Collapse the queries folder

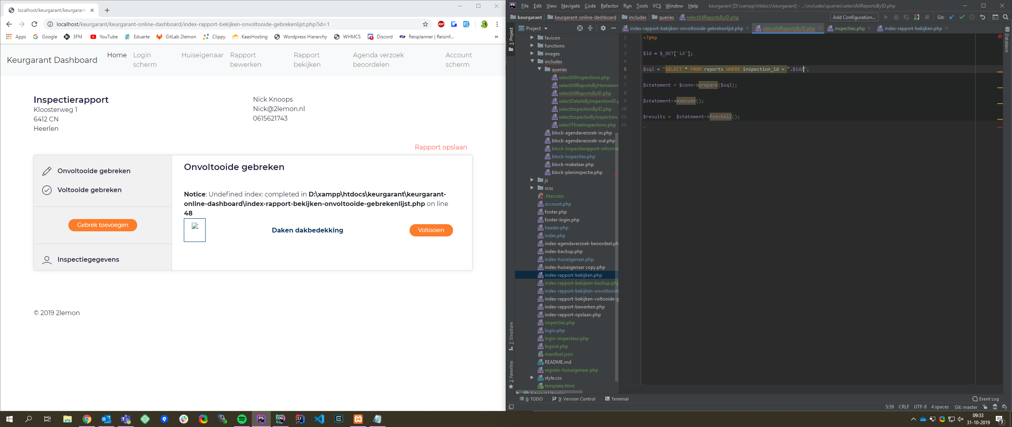539,69
